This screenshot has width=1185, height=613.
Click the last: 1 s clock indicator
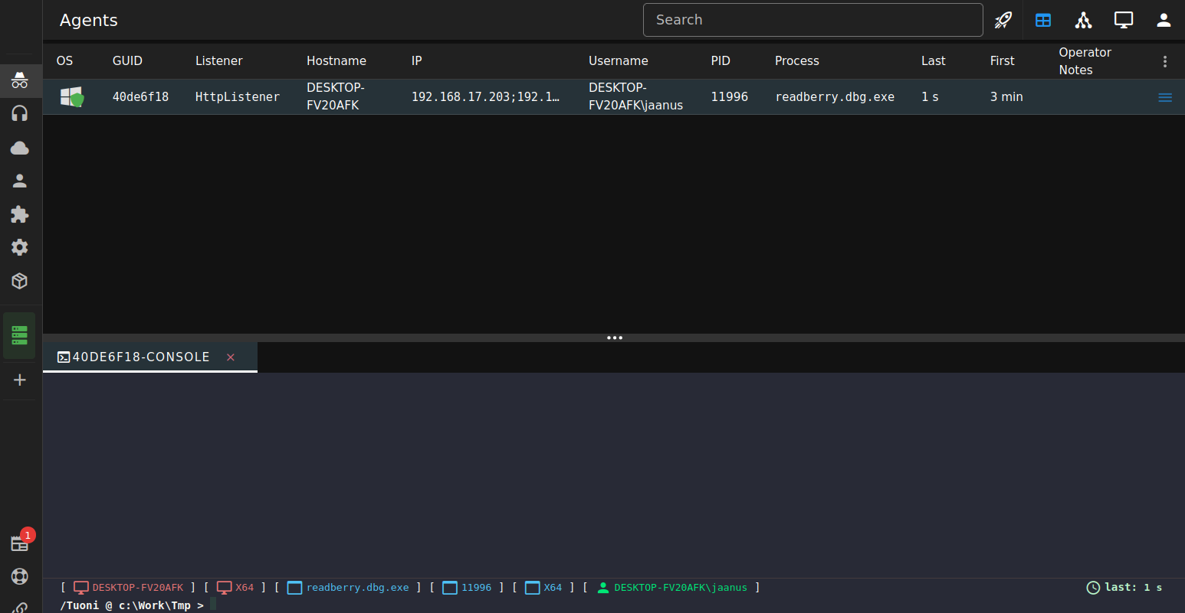1124,588
